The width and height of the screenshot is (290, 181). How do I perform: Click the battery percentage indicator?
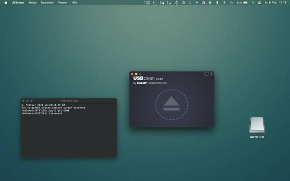pos(242,3)
